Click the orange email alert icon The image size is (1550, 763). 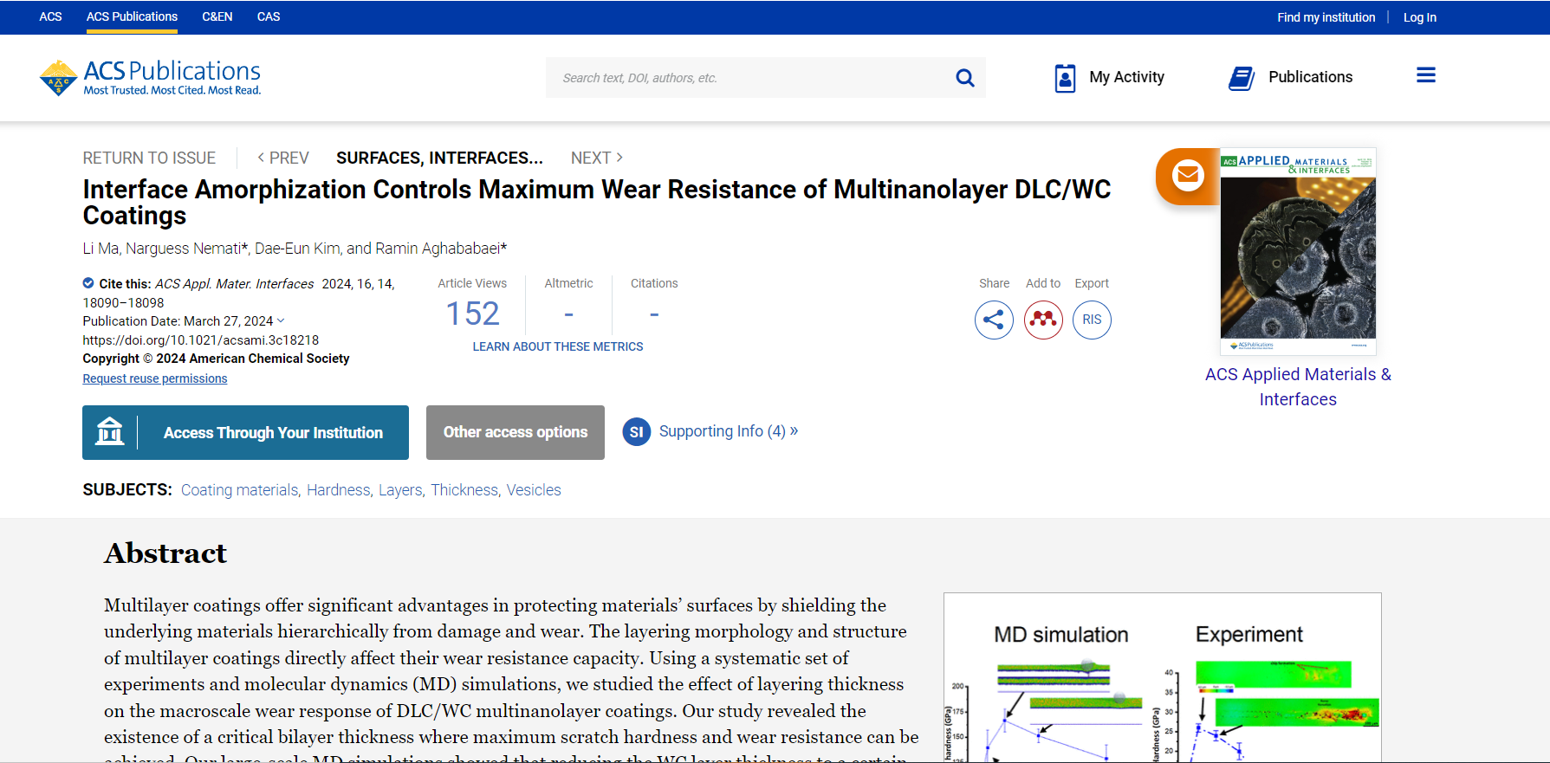click(1187, 176)
